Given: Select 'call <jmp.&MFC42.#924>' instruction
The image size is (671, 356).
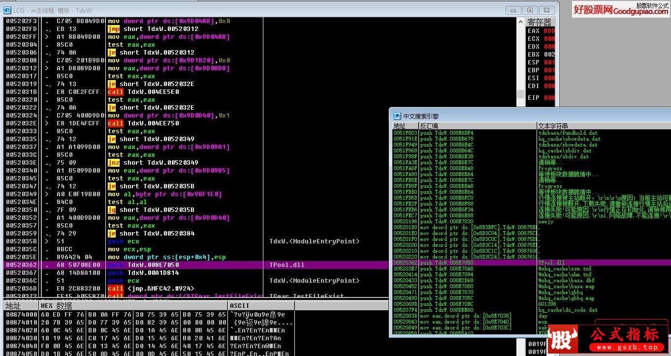Looking at the screenshot, I should pos(151,288).
